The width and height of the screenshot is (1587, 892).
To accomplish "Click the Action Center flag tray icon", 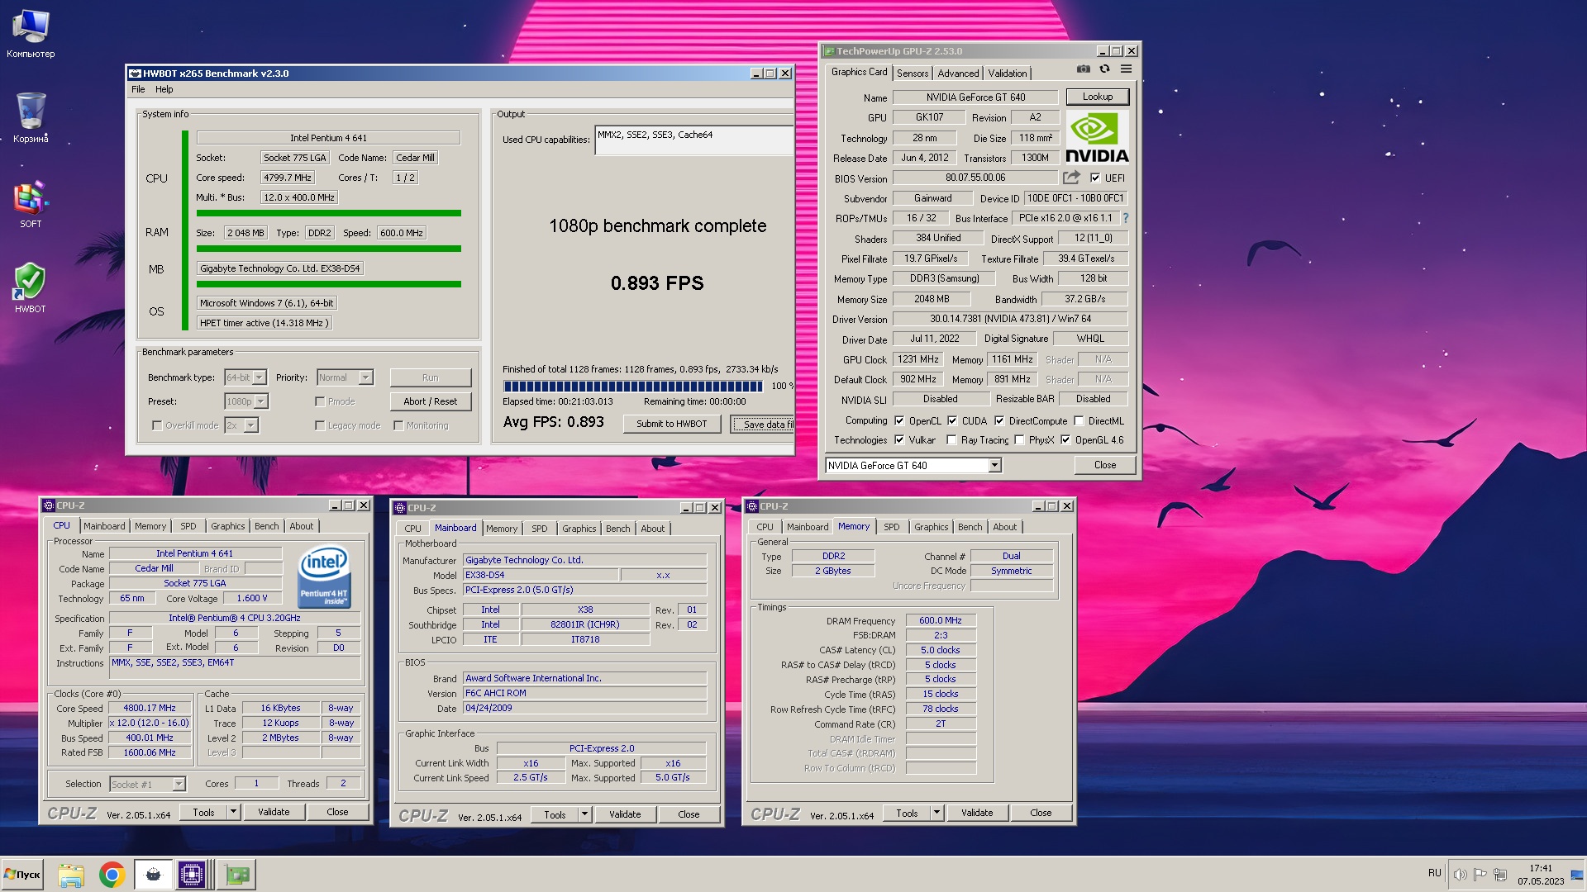I will [1480, 875].
